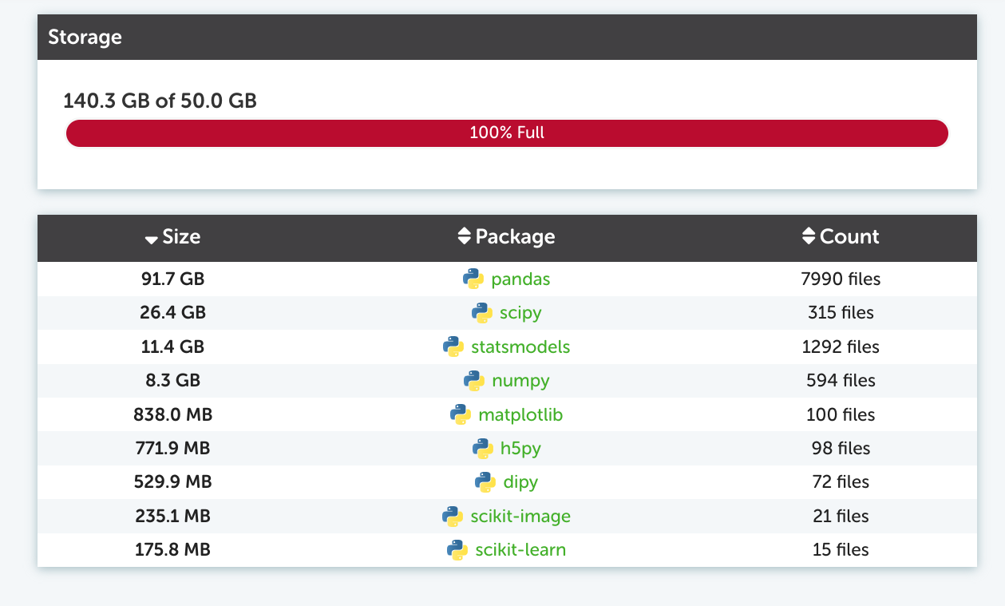Click the Python icon beside statsmodels
This screenshot has width=1005, height=606.
(453, 347)
